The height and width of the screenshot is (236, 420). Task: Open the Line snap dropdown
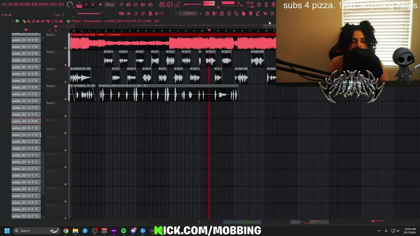tap(166, 13)
